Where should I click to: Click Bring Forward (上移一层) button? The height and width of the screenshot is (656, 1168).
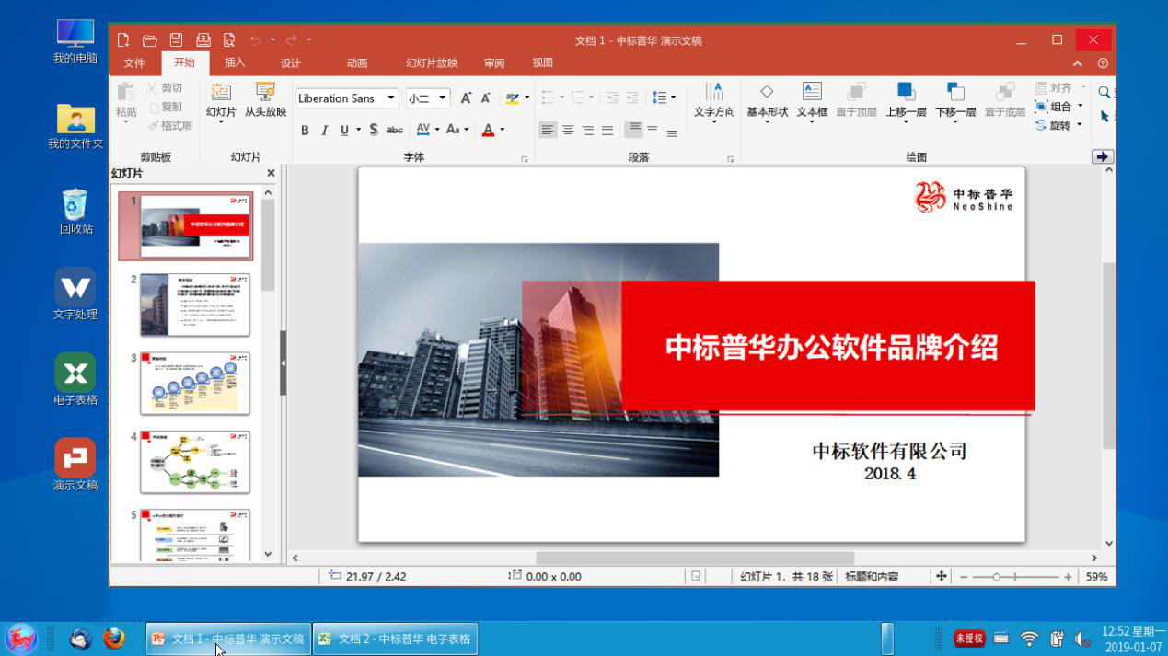click(906, 100)
